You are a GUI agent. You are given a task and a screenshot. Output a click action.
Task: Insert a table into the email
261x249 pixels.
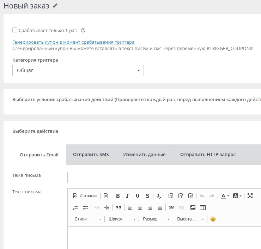click(x=202, y=208)
